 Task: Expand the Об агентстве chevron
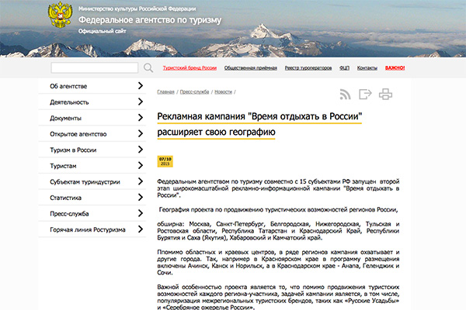tap(141, 86)
